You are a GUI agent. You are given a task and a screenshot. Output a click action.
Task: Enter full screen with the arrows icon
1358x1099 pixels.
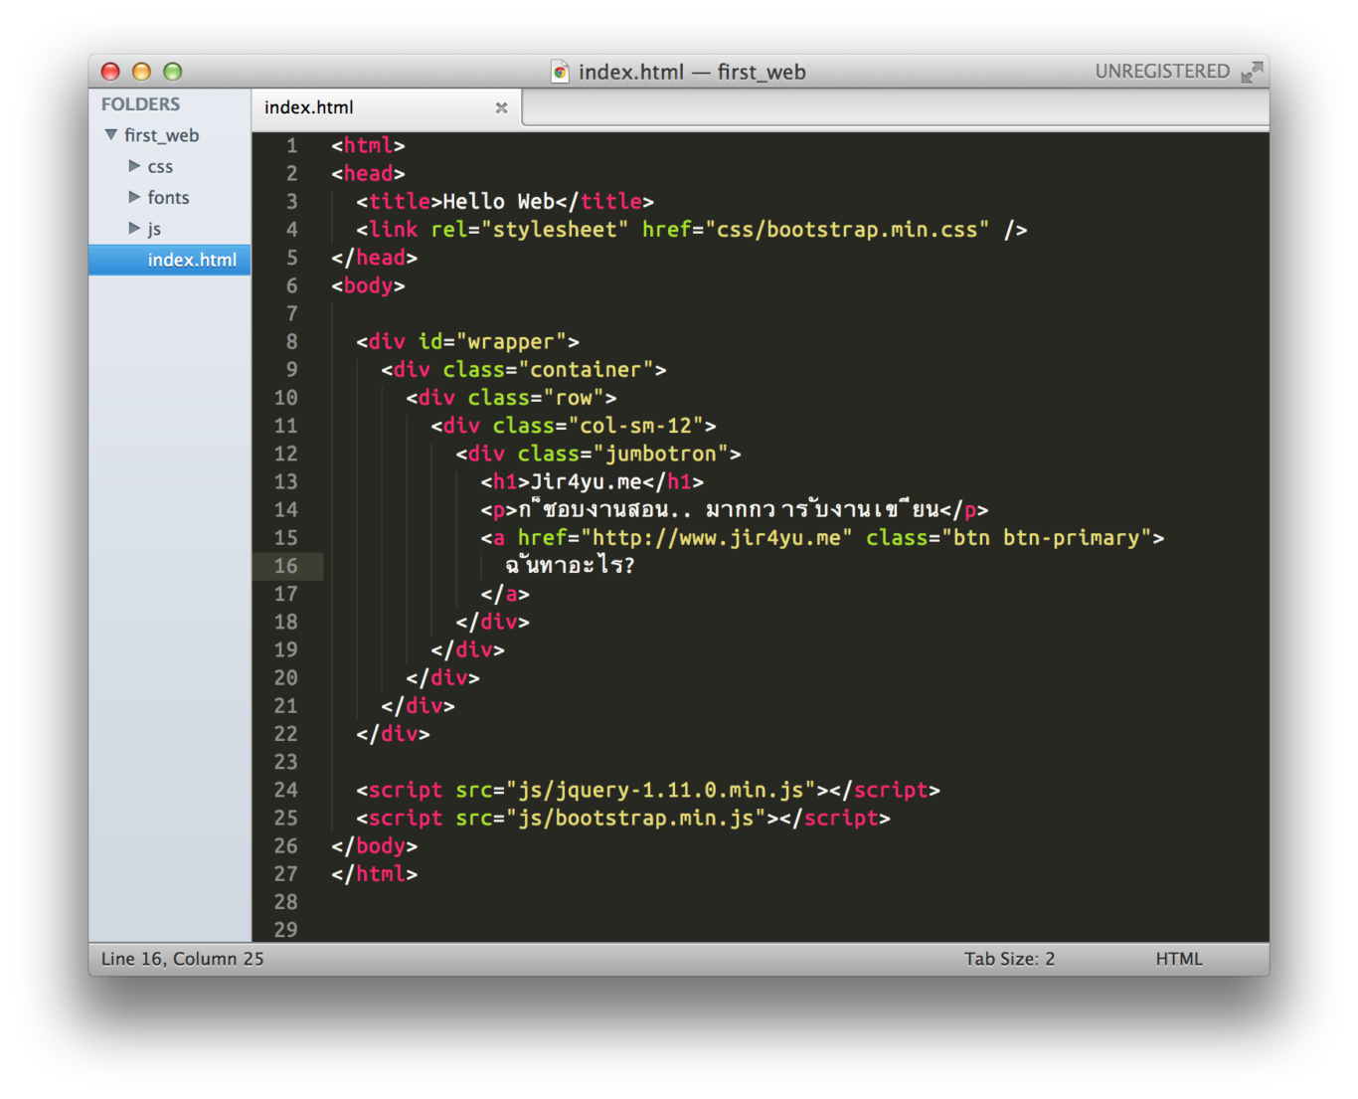point(1252,71)
